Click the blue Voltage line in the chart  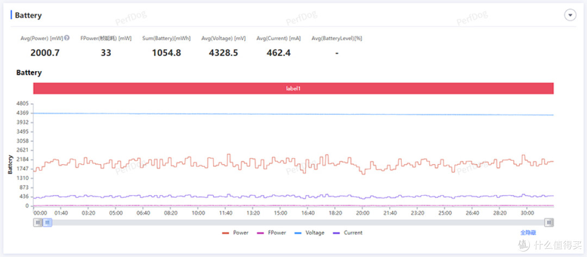(x=293, y=114)
